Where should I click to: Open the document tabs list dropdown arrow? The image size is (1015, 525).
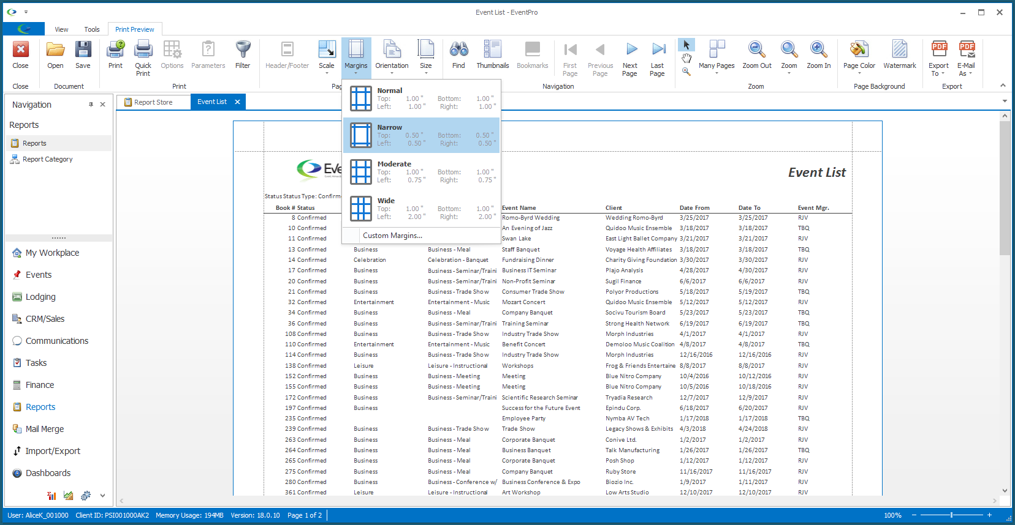(x=1005, y=101)
